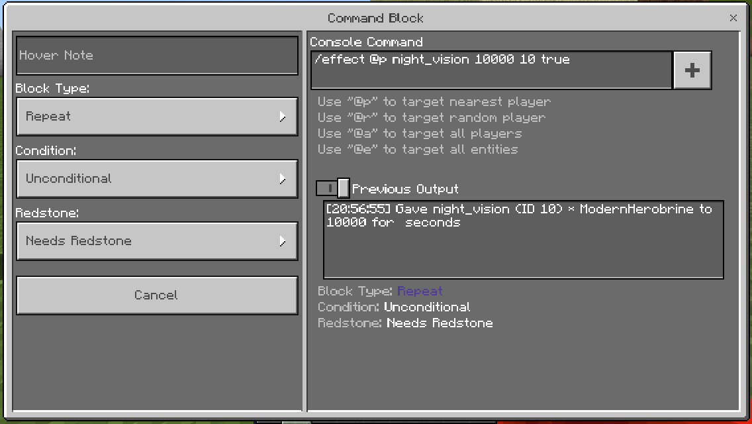Screen dimensions: 752x424
Task: Click the 'Previous Output' label text
Action: pos(405,189)
